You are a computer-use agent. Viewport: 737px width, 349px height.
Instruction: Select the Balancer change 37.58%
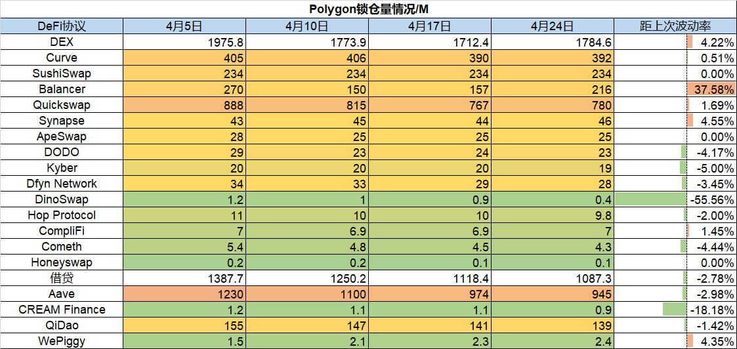tap(675, 89)
